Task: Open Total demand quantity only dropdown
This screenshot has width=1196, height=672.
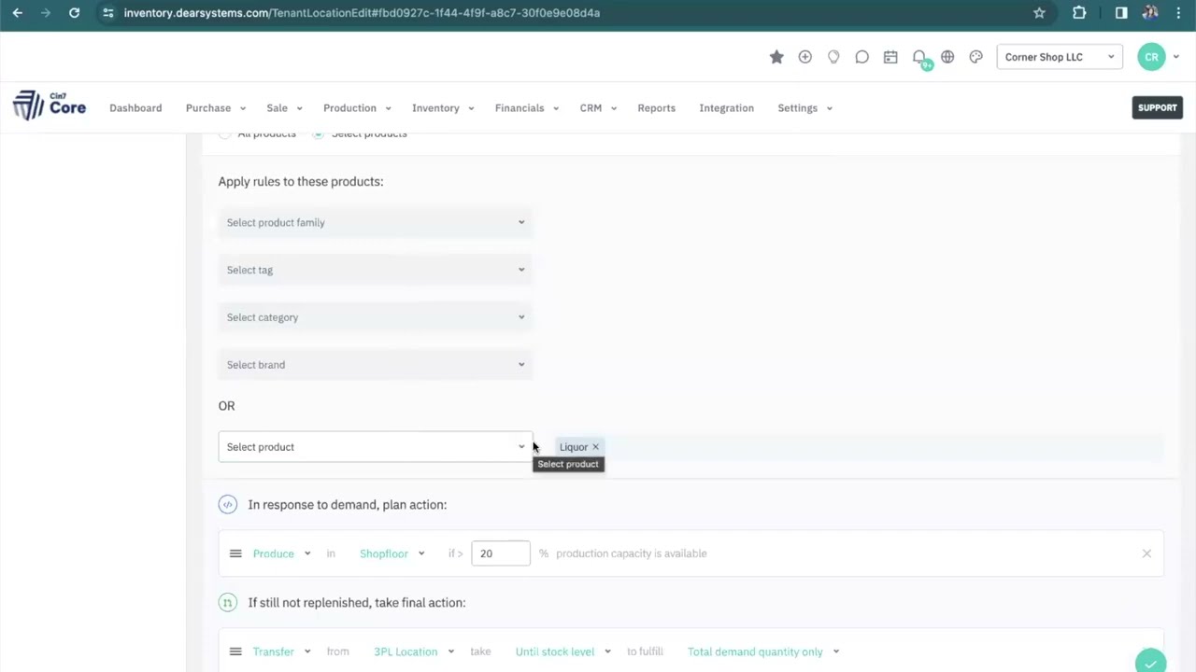Action: (x=763, y=651)
